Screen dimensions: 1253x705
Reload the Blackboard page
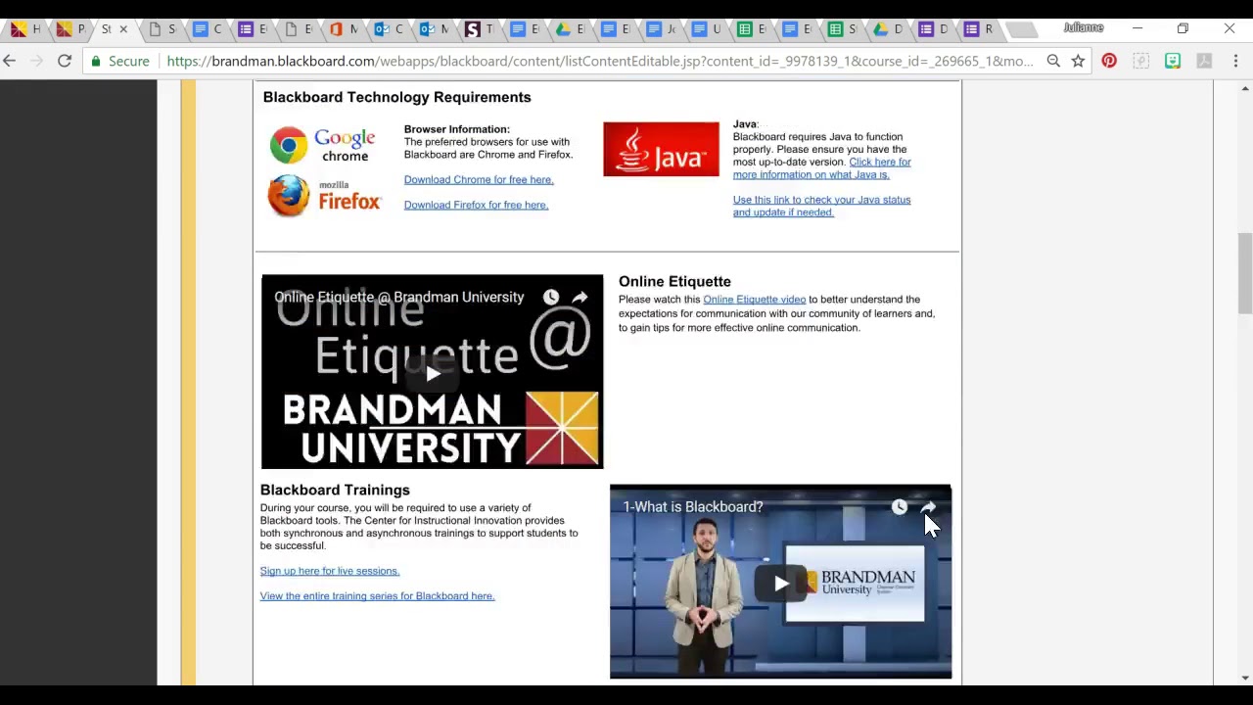[x=65, y=61]
